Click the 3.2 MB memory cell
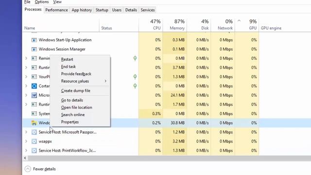 click(x=175, y=141)
